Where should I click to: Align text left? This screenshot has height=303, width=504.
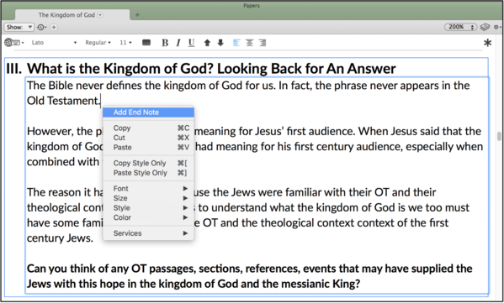236,43
